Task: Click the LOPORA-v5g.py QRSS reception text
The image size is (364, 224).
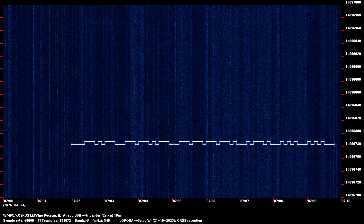Action: (160, 220)
